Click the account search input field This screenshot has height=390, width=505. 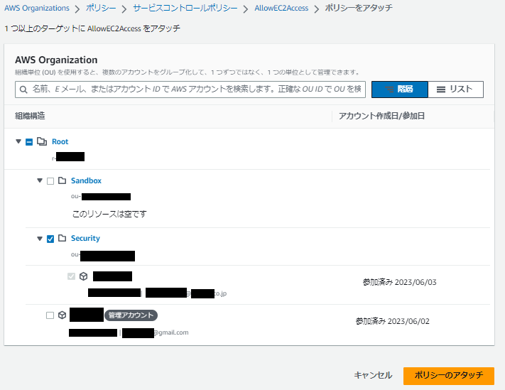190,90
